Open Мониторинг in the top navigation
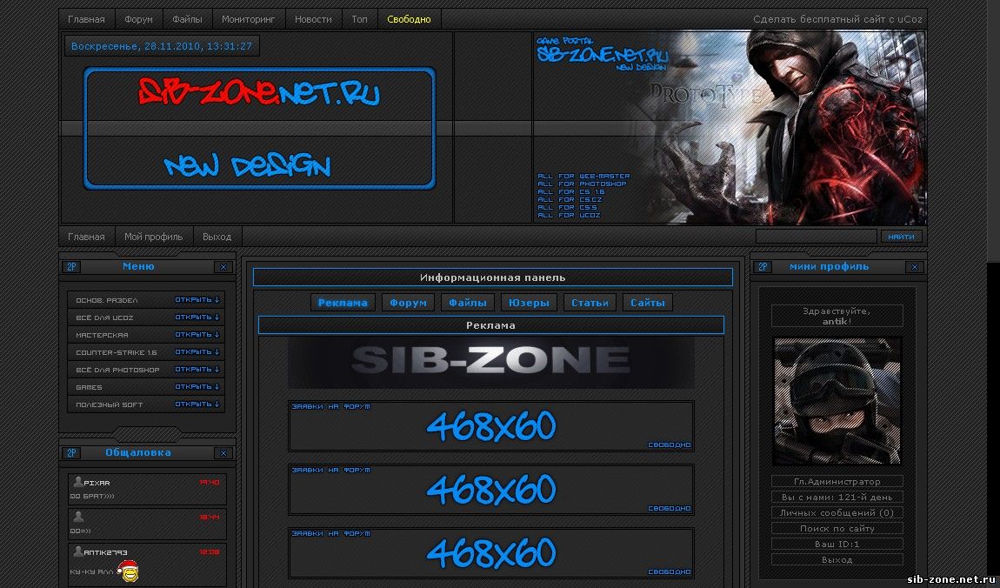 (x=248, y=19)
